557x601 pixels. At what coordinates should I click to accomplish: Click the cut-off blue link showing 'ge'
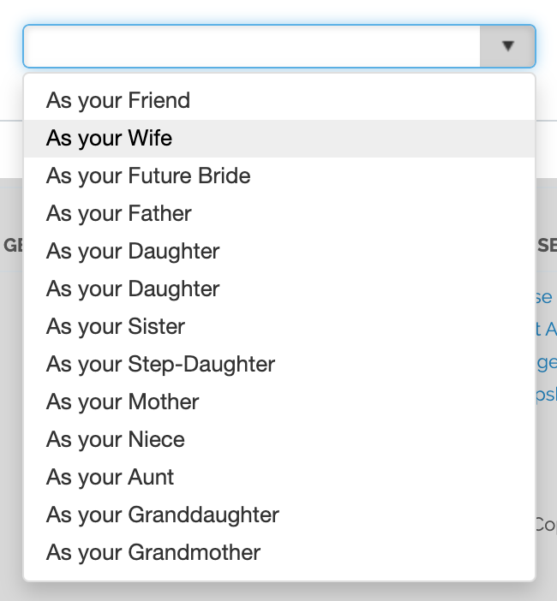pos(547,362)
